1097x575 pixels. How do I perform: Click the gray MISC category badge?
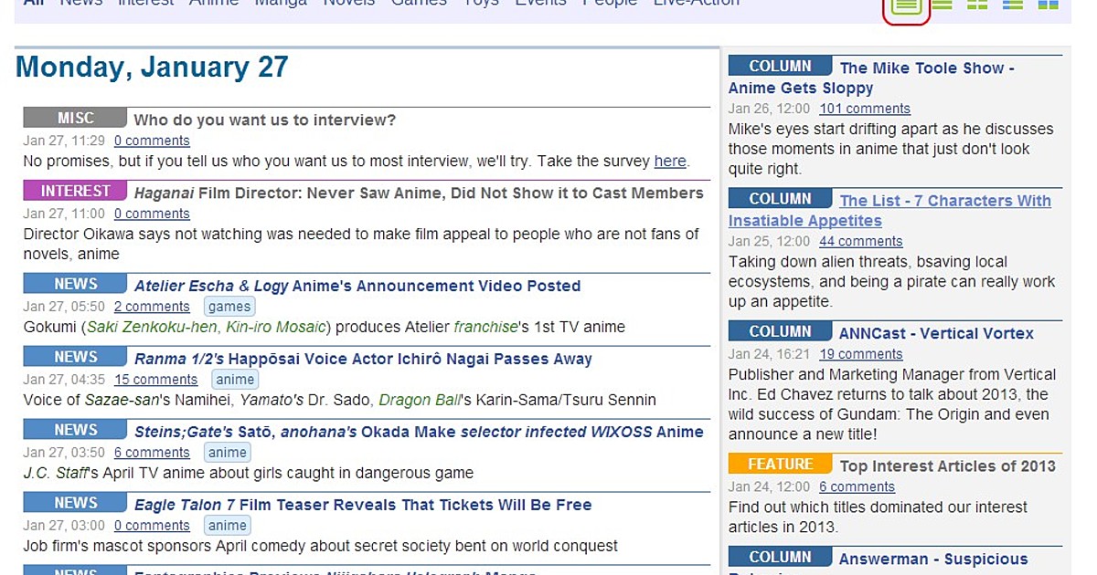coord(75,118)
